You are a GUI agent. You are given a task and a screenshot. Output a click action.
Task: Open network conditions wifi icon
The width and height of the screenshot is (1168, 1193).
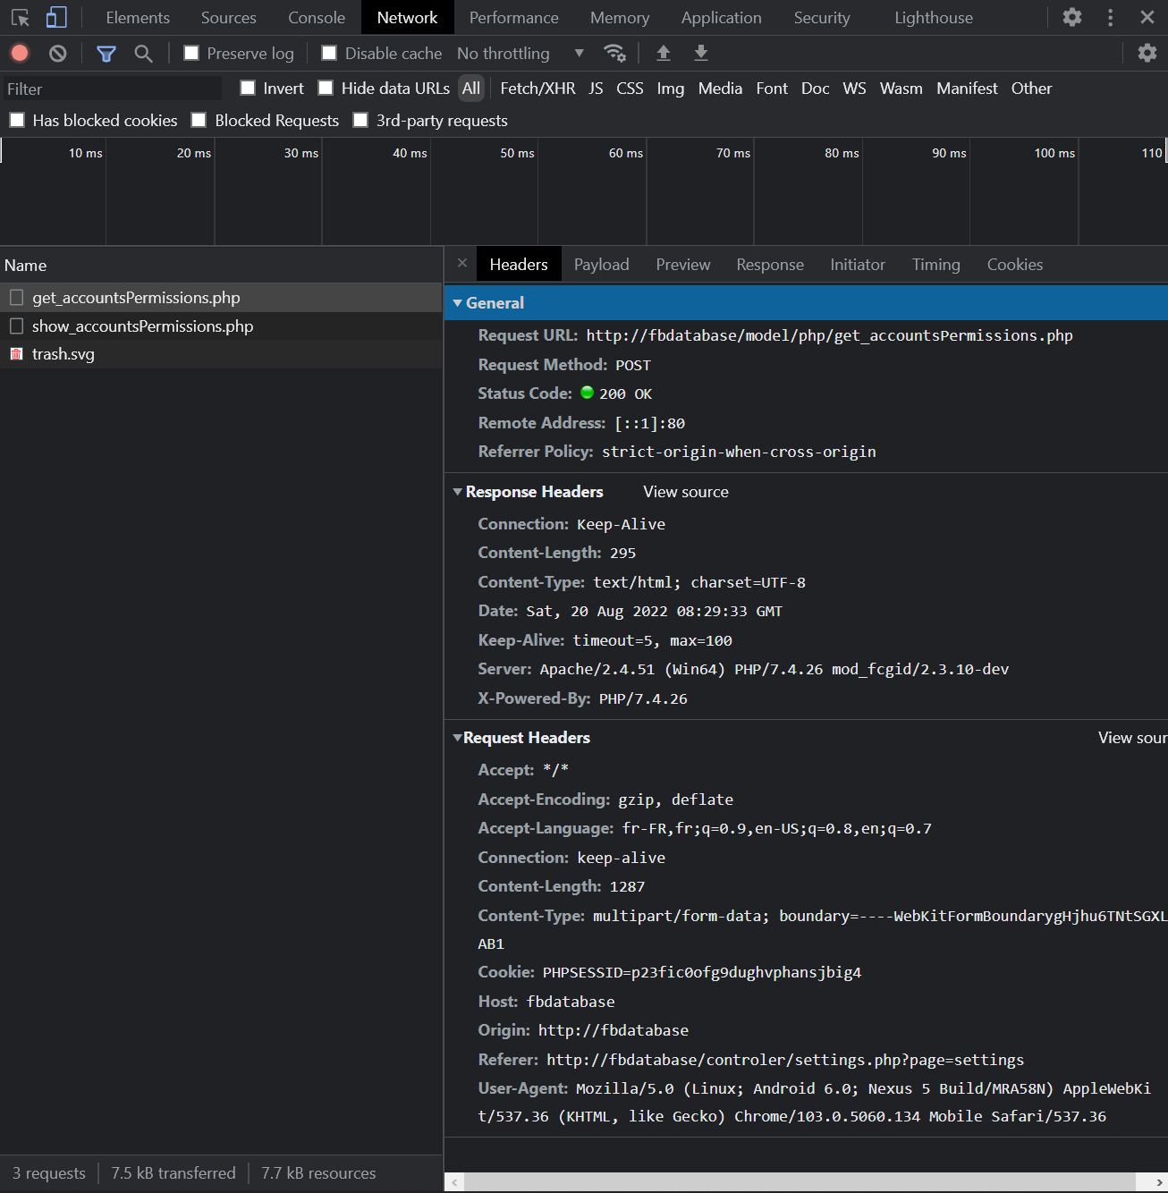614,54
